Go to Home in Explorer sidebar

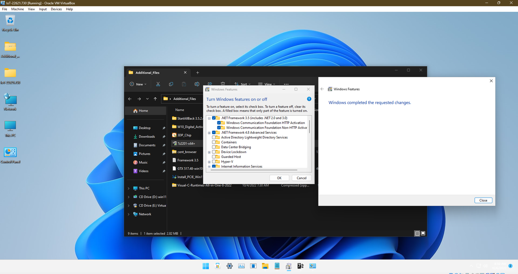point(146,111)
